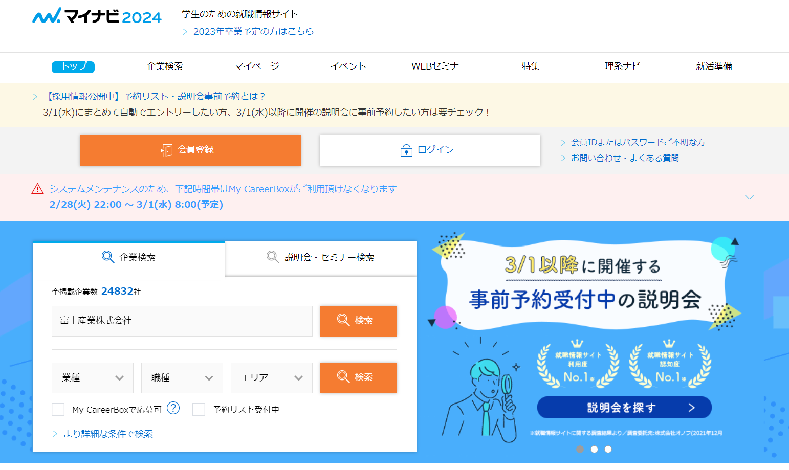Open イベント in the navigation bar

[x=348, y=66]
